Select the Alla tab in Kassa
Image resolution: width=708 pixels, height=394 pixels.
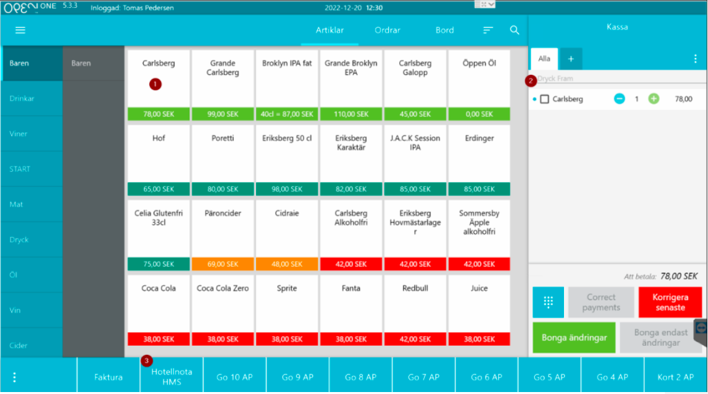click(544, 59)
